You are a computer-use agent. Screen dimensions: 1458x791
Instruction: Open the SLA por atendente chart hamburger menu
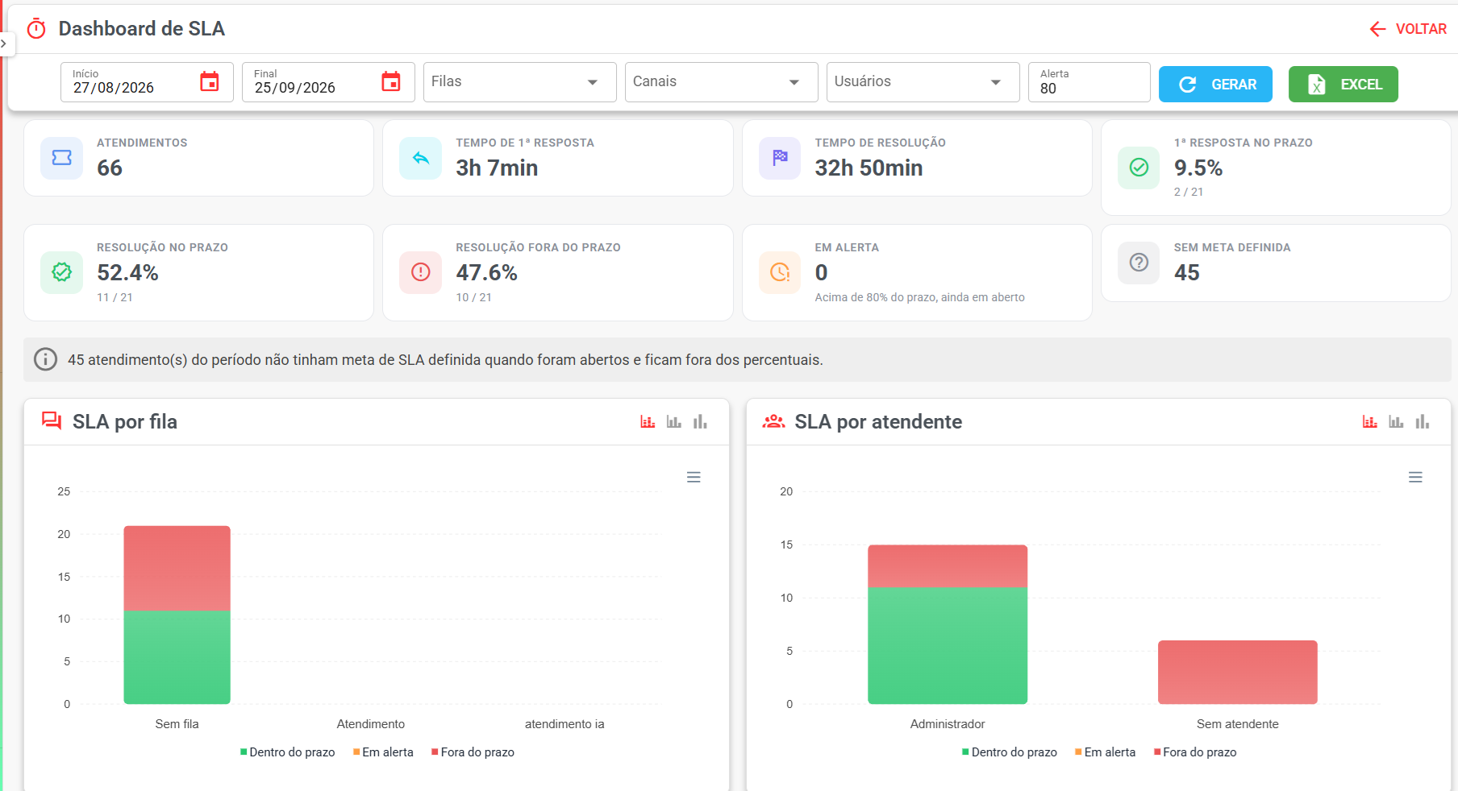point(1415,478)
